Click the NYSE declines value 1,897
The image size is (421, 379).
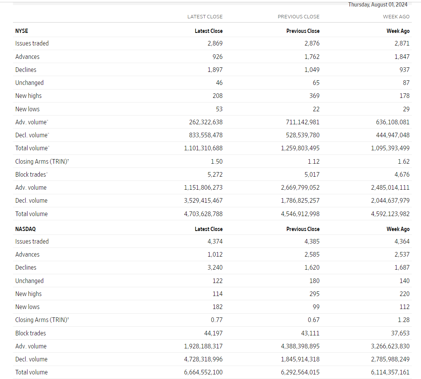[215, 70]
